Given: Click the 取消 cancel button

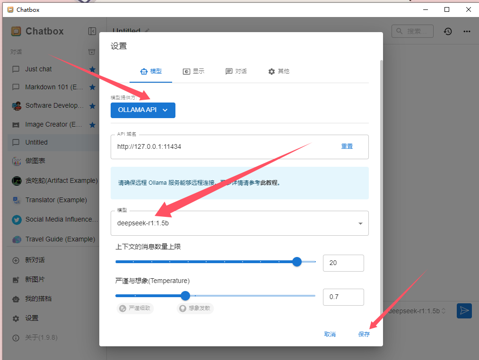Looking at the screenshot, I should 330,334.
